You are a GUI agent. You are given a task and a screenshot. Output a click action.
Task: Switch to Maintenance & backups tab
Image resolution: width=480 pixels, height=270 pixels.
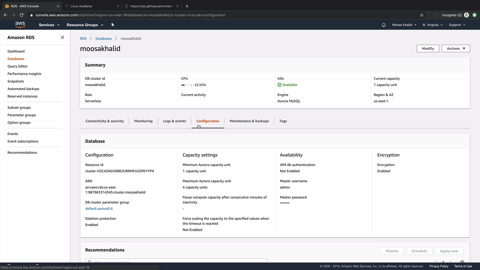249,121
